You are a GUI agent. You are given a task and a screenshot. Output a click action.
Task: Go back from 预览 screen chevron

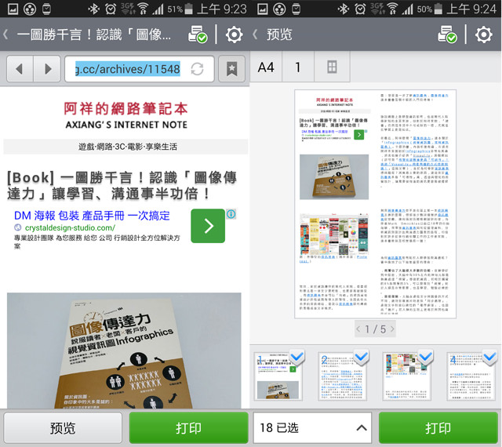coord(256,35)
